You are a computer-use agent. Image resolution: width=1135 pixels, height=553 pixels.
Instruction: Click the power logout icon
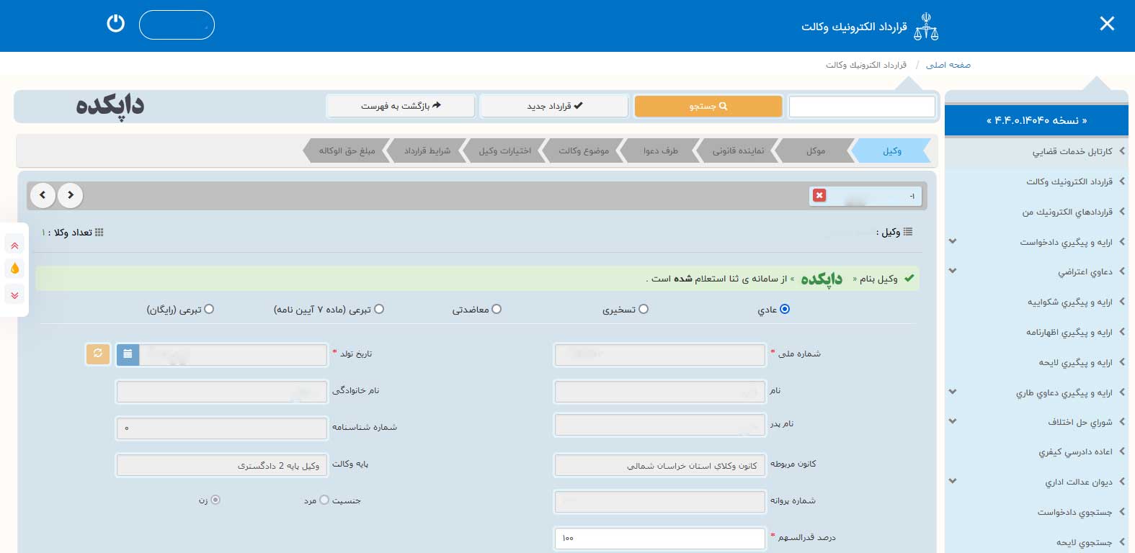tap(115, 24)
